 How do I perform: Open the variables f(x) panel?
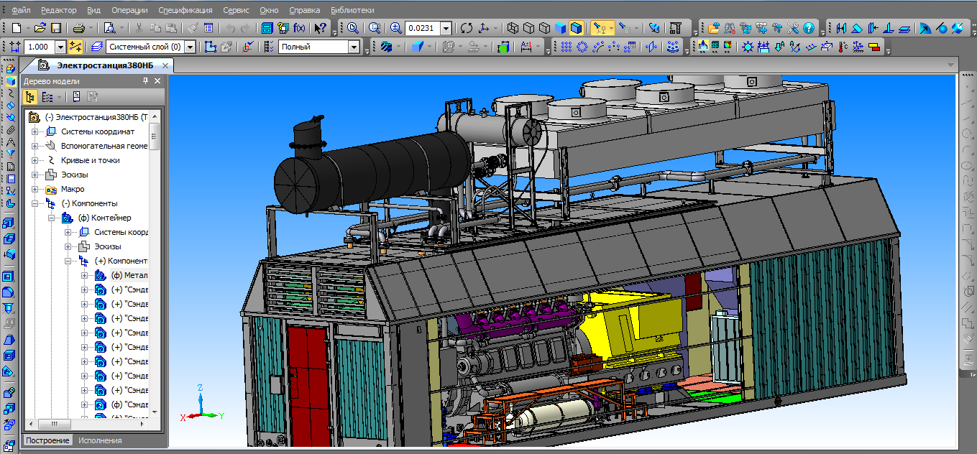[x=300, y=28]
